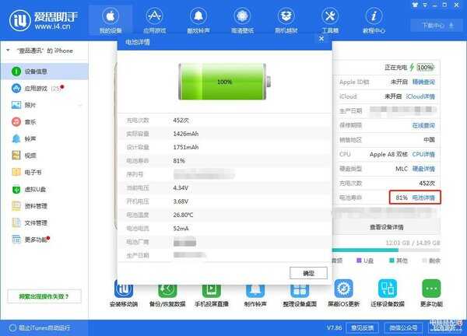Screen dimensions: 467x336
Task: Close the battery details dialog
Action: click(x=321, y=39)
